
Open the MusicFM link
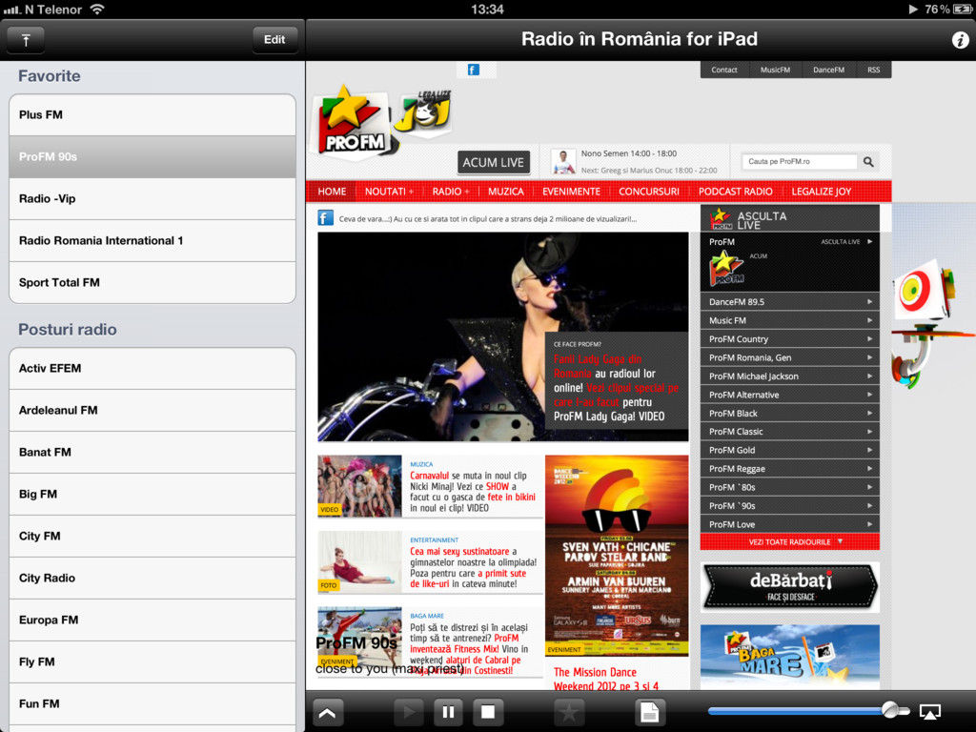coord(776,70)
